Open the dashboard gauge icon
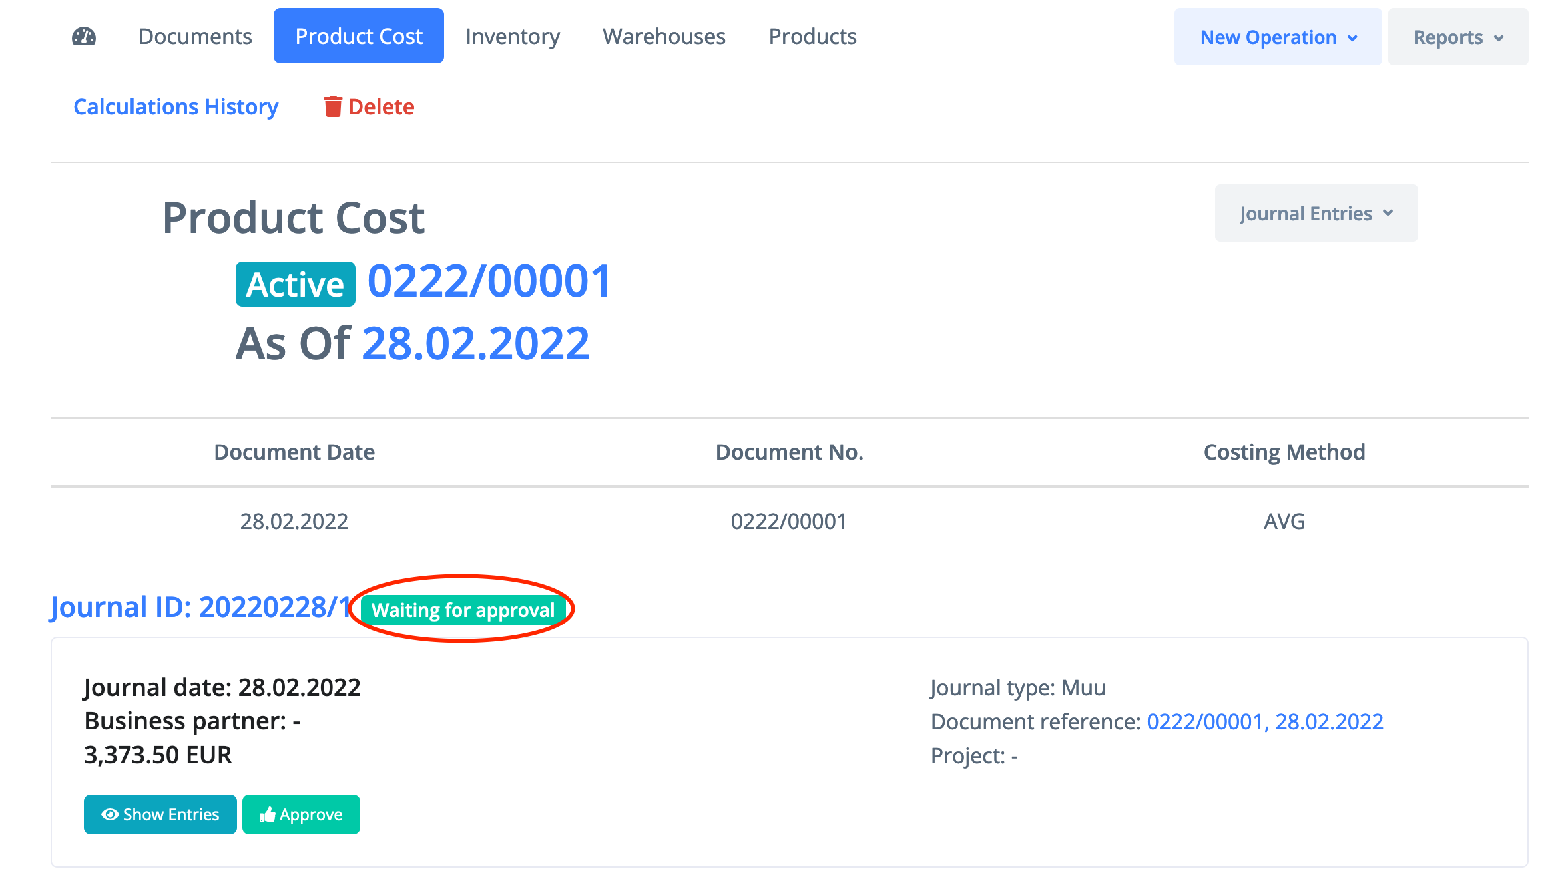1562x893 pixels. (84, 37)
